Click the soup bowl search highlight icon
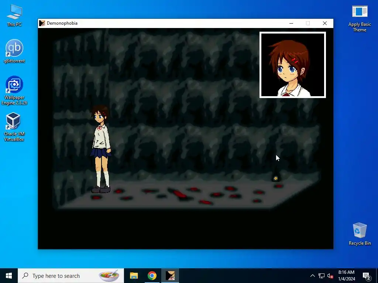The width and height of the screenshot is (378, 283). pyautogui.click(x=109, y=276)
